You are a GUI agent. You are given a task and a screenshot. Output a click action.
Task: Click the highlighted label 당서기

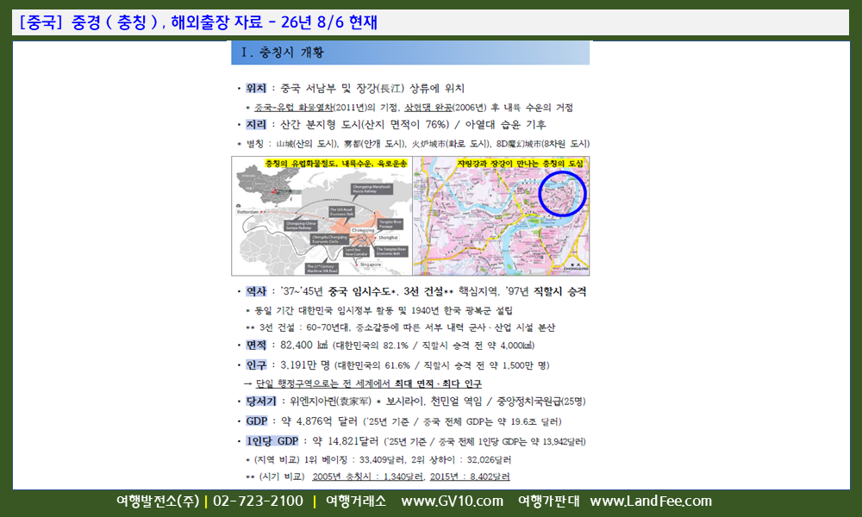[x=260, y=402]
